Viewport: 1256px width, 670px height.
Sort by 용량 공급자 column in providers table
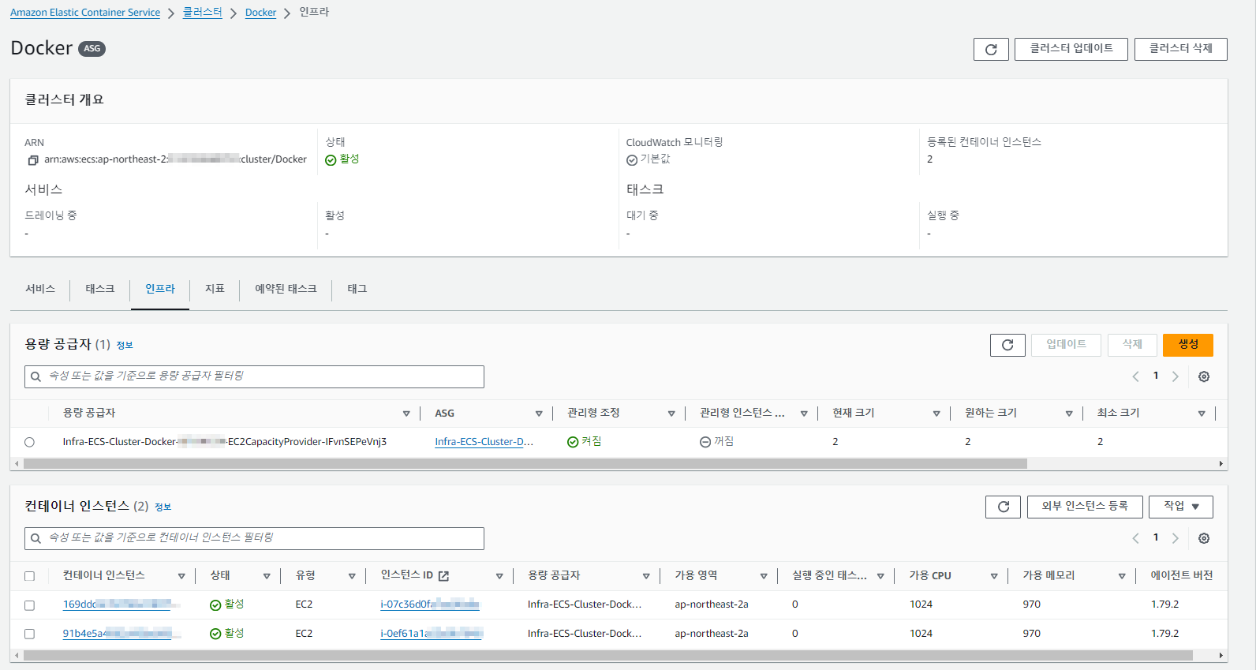(x=406, y=414)
